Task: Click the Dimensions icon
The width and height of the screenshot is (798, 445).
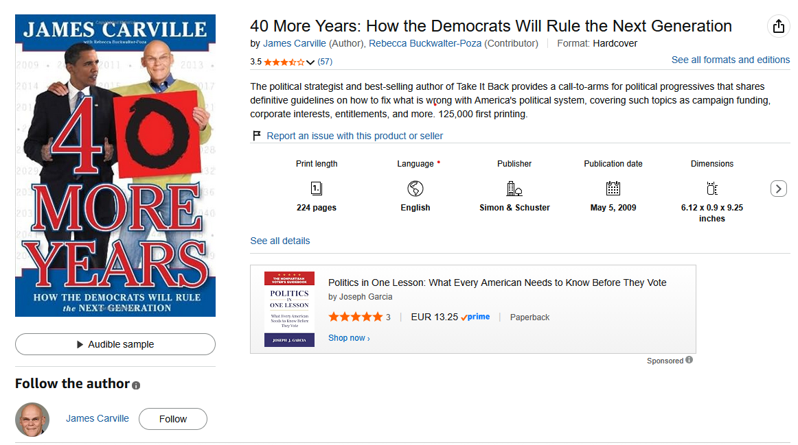Action: [x=711, y=189]
